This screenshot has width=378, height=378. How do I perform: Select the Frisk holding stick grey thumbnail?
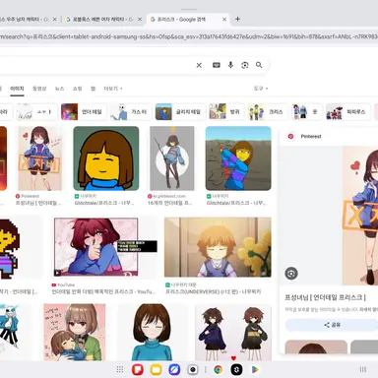tap(172, 158)
